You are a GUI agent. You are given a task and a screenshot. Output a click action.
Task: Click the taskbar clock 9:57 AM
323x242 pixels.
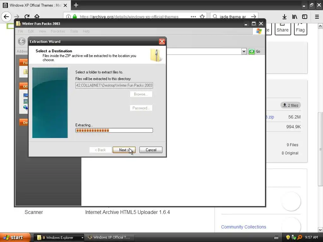tap(311, 237)
